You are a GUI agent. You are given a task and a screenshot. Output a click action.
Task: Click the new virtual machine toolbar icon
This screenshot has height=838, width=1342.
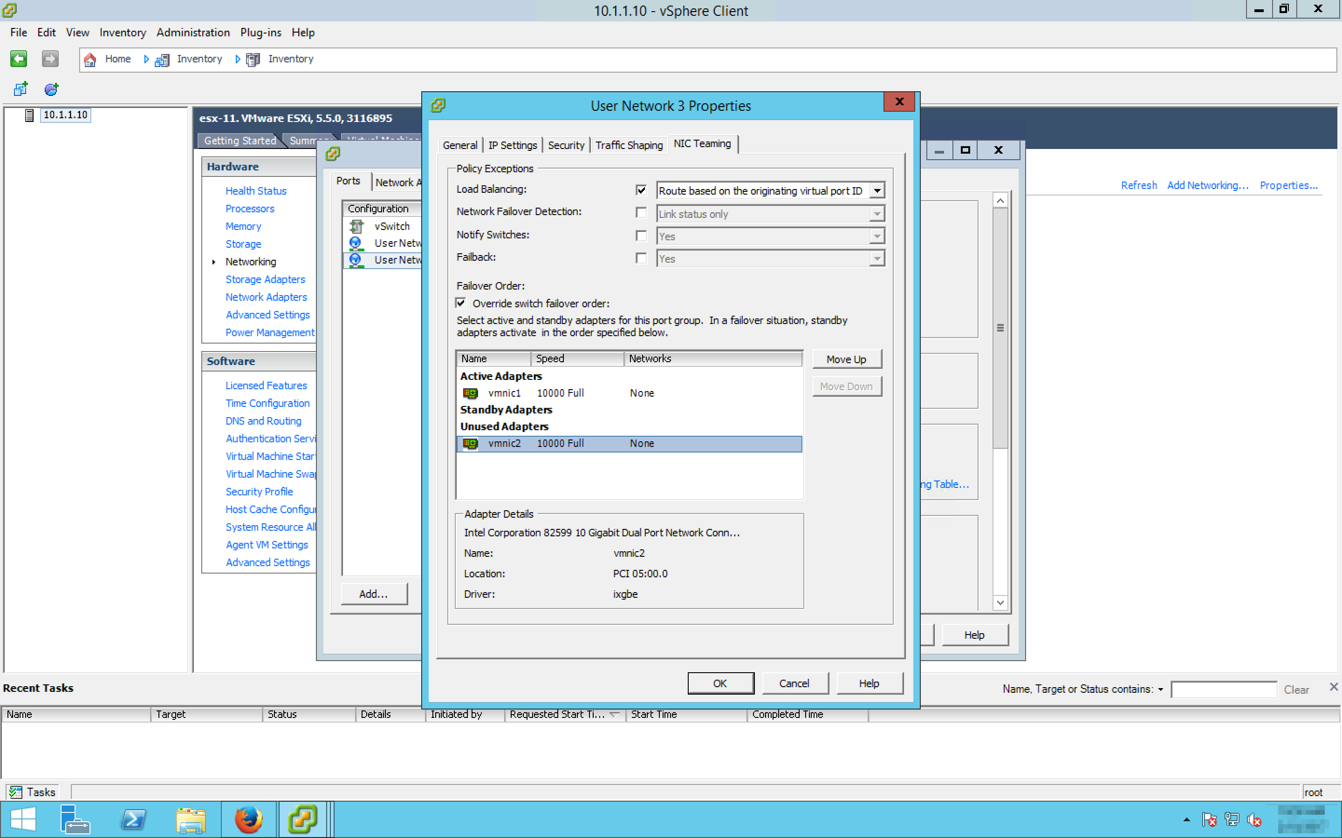(21, 88)
